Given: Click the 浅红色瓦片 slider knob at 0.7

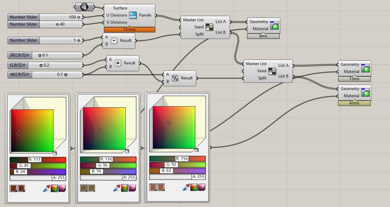Looking at the screenshot, I should (66, 74).
